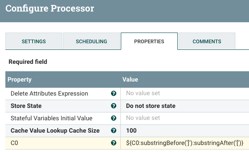Go to the Comments tab
Viewport: 249px width, 152px height.
tap(207, 42)
